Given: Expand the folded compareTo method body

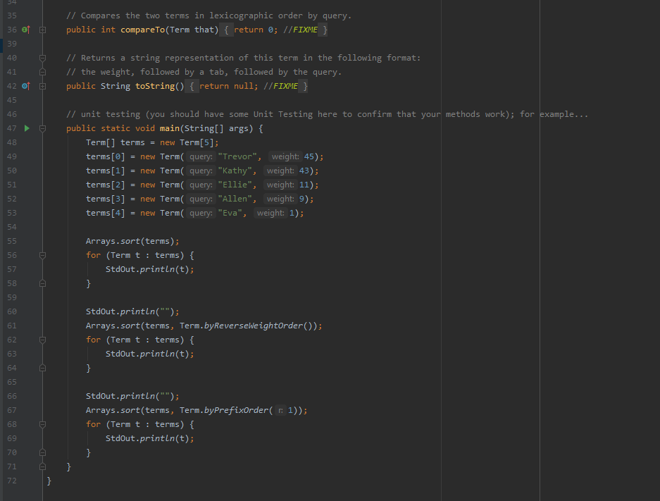Looking at the screenshot, I should [42, 30].
